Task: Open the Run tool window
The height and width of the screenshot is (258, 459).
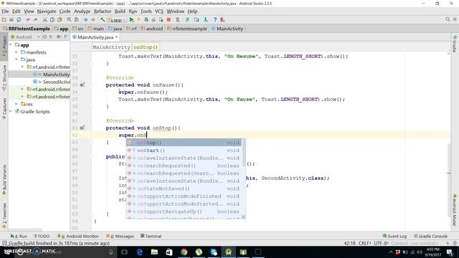Action: [19, 236]
